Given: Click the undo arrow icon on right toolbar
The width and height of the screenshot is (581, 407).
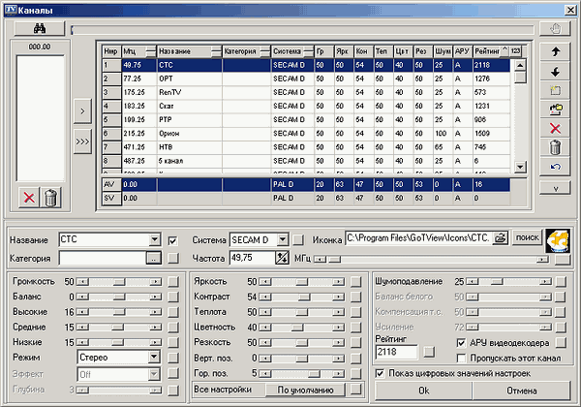Looking at the screenshot, I should (555, 167).
